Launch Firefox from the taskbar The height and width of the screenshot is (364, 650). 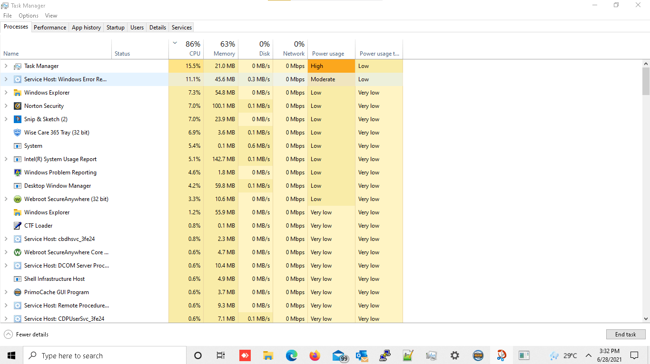[x=315, y=355]
